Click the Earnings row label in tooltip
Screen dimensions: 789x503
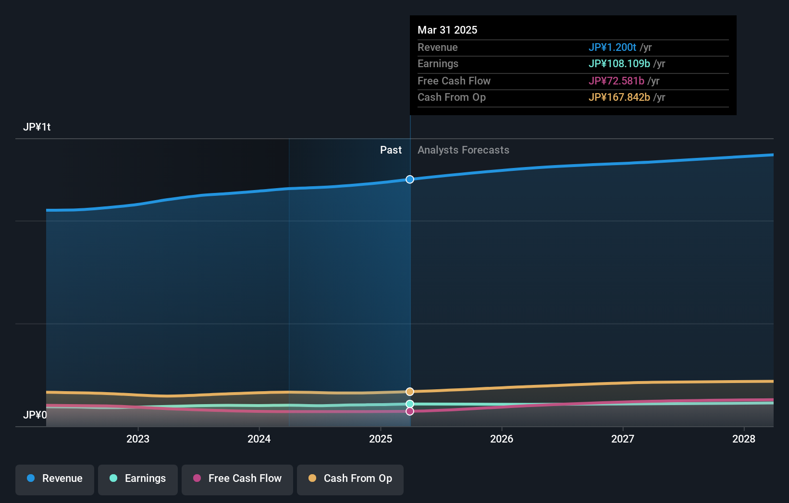pos(438,64)
